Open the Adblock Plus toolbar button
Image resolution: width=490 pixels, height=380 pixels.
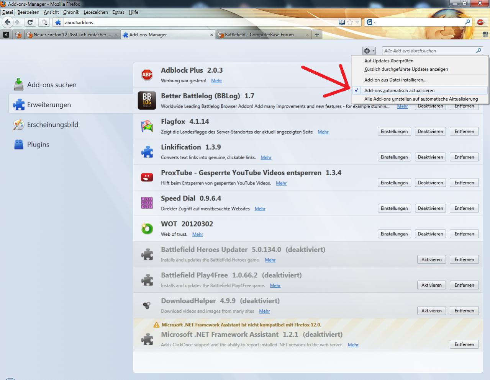[481, 22]
